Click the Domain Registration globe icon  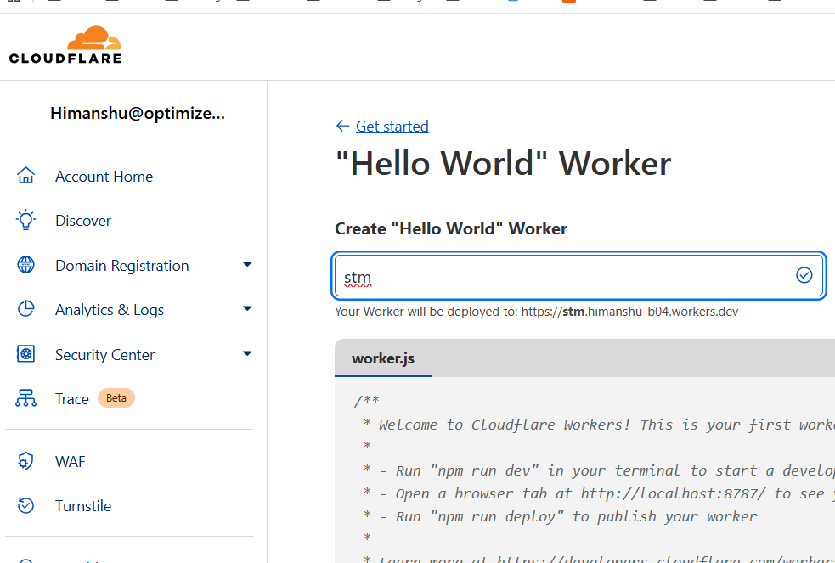coord(25,264)
